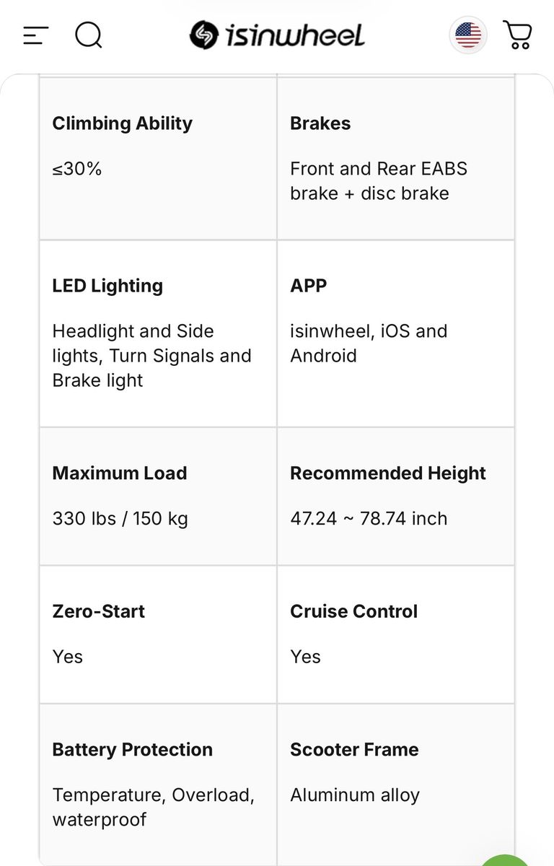Click the Recommended Height heading
This screenshot has height=866, width=554.
tap(387, 473)
